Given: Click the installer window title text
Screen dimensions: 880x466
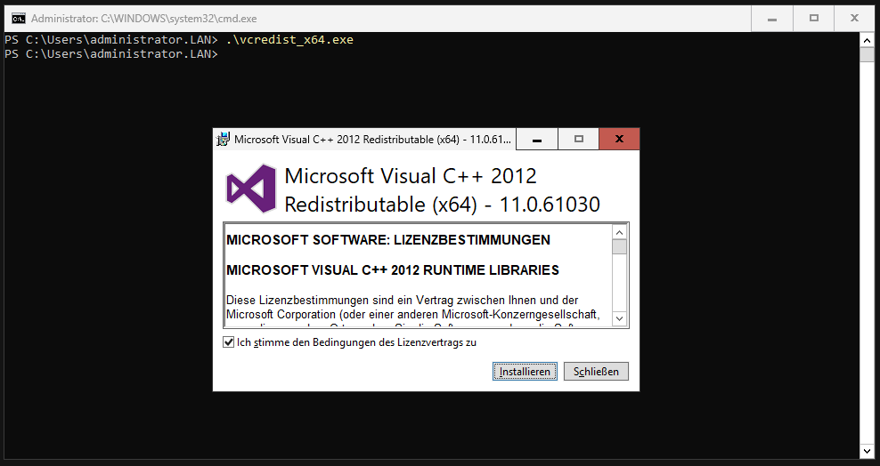Looking at the screenshot, I should [x=372, y=140].
